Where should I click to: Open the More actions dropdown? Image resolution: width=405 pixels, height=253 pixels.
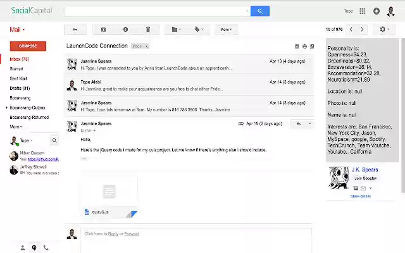point(226,30)
